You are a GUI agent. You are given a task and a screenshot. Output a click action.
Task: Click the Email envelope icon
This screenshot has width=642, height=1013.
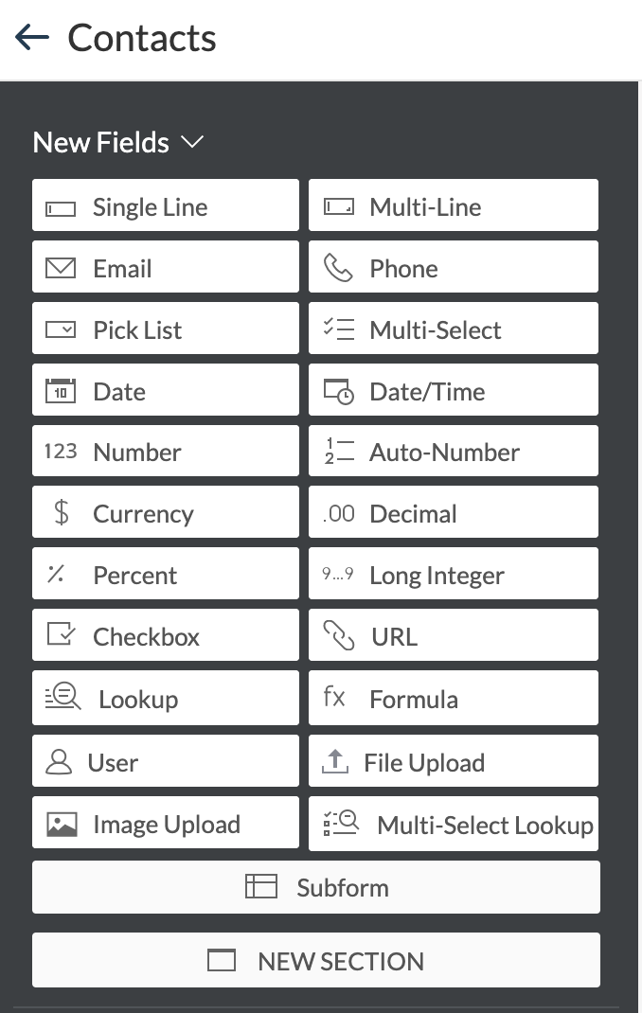pos(61,266)
